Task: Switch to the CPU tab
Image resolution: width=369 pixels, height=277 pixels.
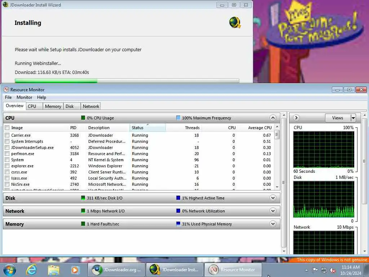Action: click(x=34, y=106)
